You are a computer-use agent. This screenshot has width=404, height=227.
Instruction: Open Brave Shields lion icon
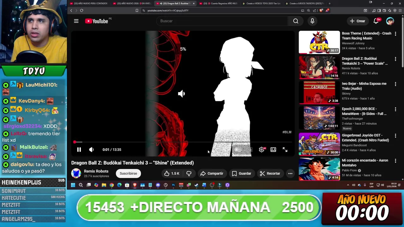[x=321, y=10]
